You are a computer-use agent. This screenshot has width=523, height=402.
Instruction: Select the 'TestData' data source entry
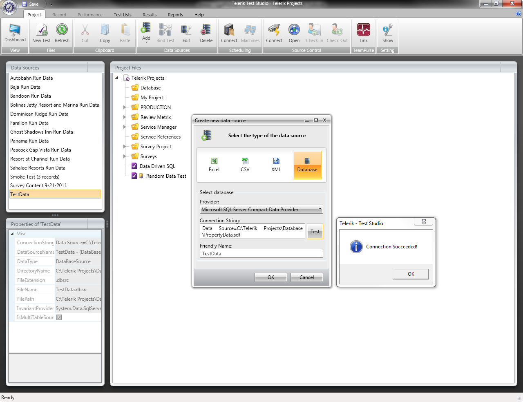(x=55, y=194)
